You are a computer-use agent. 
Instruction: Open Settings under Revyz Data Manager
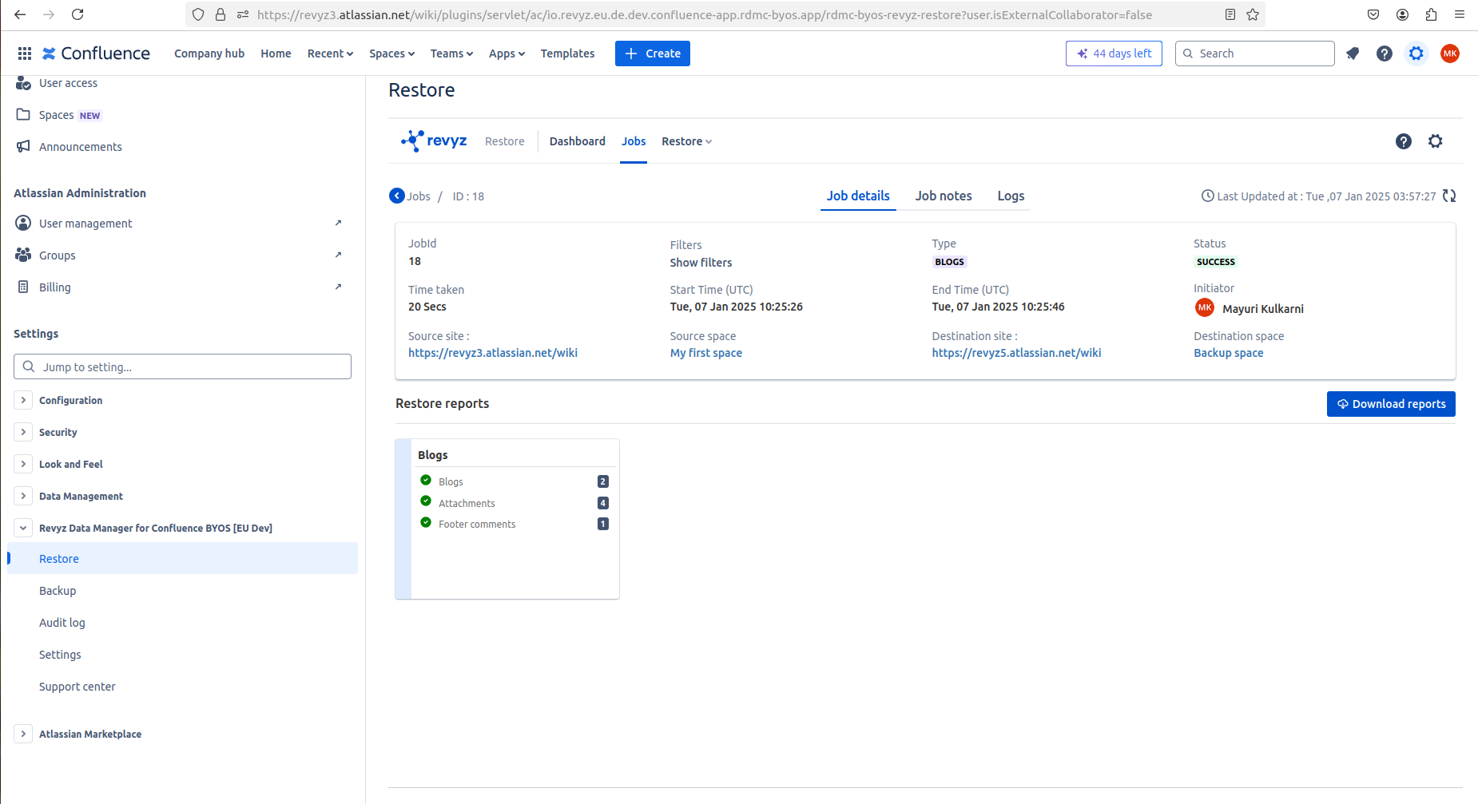coord(182,655)
